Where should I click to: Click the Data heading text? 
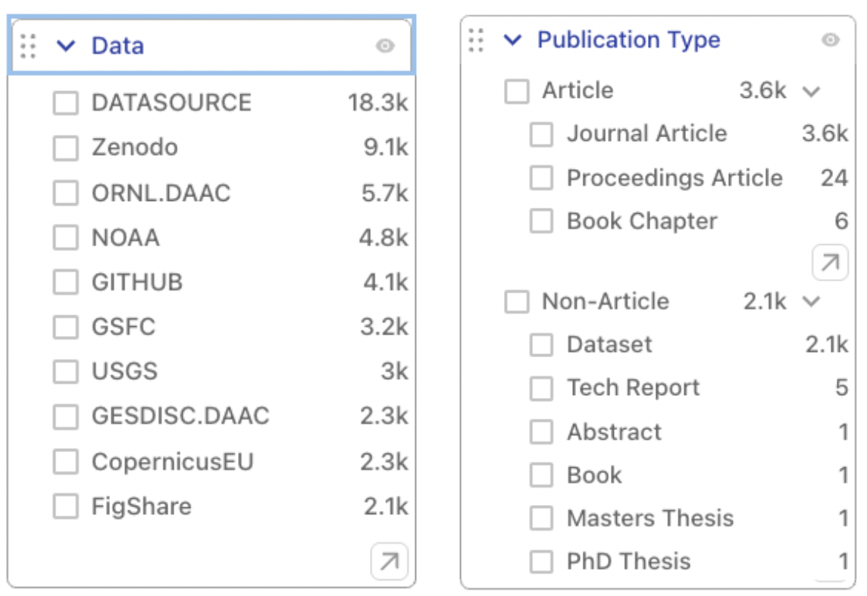117,46
